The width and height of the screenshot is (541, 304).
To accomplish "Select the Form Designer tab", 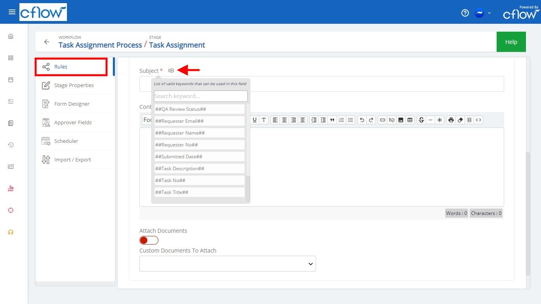I will click(71, 104).
